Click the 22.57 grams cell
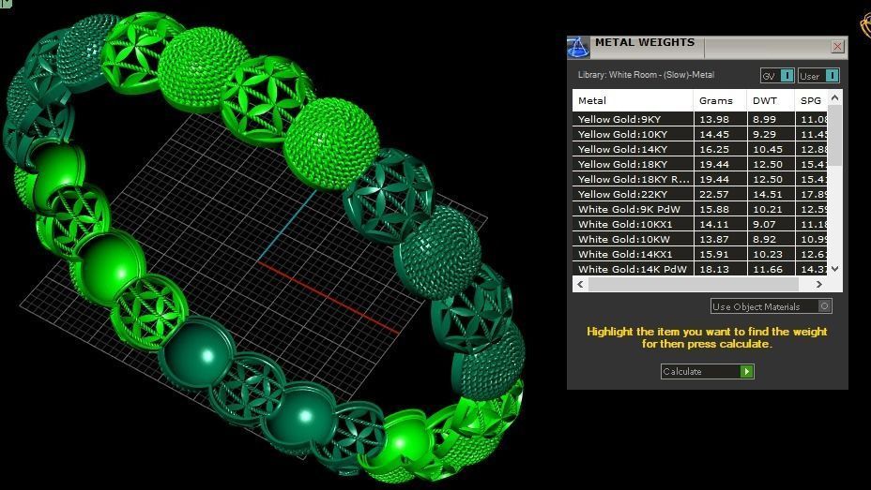 pos(720,194)
